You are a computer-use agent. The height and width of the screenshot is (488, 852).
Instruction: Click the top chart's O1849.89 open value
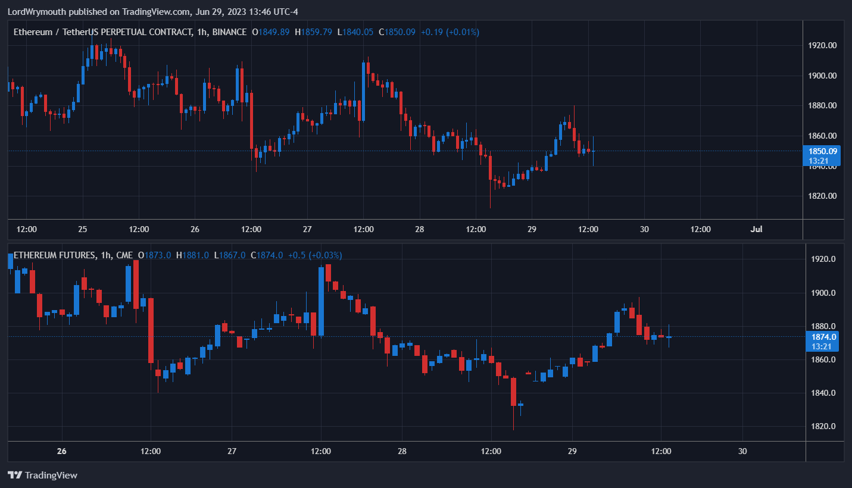[x=271, y=32]
